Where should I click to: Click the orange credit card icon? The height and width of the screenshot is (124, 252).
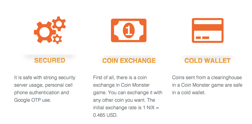(208, 30)
